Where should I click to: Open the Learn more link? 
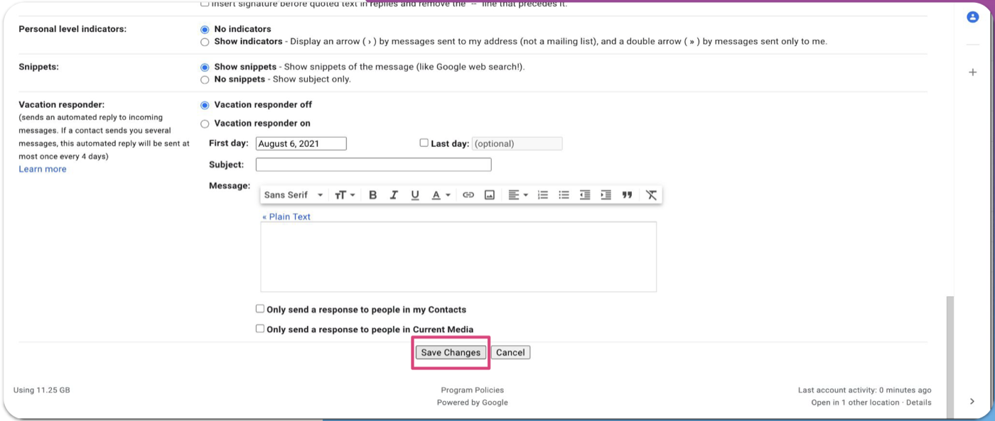[x=43, y=169]
